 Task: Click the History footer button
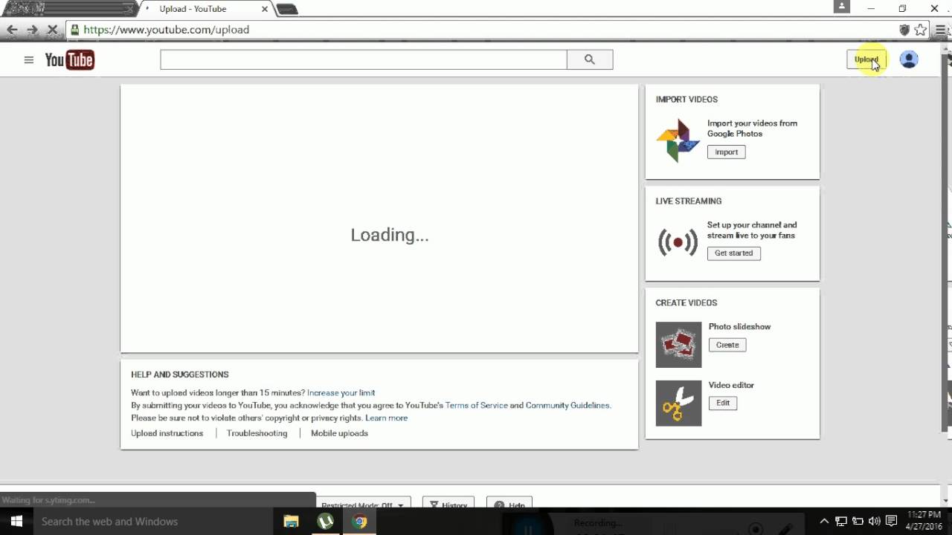448,503
